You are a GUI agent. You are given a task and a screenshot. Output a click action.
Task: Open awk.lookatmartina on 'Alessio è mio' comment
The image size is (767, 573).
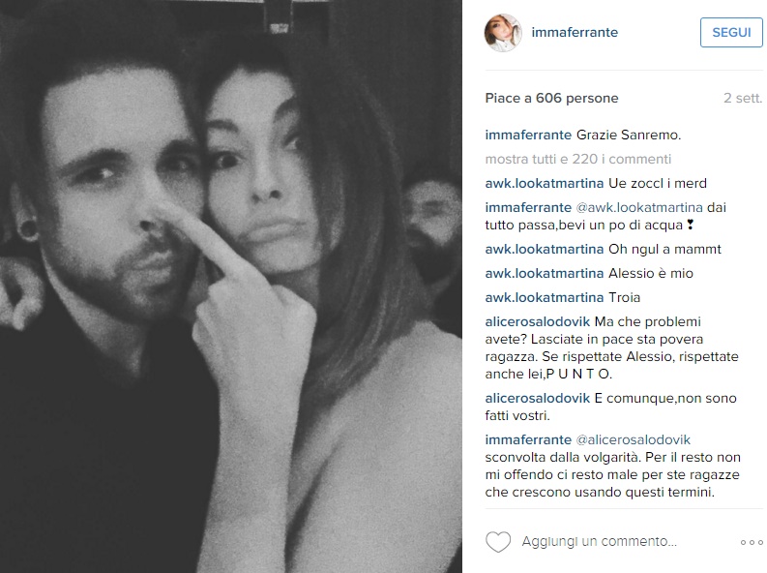545,274
